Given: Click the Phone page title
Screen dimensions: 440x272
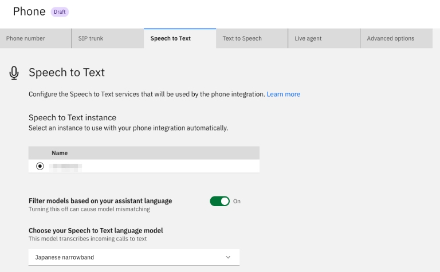Looking at the screenshot, I should point(29,11).
